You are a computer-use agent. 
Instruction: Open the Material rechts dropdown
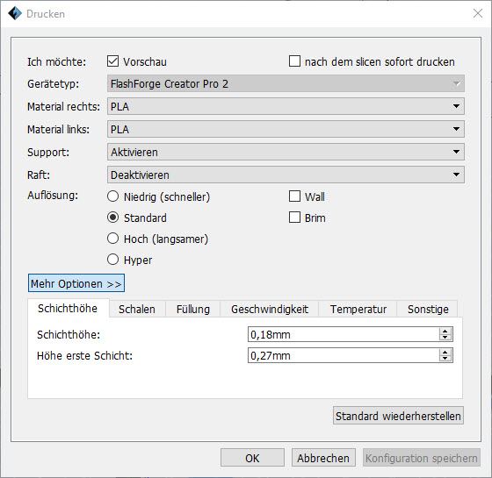click(286, 106)
